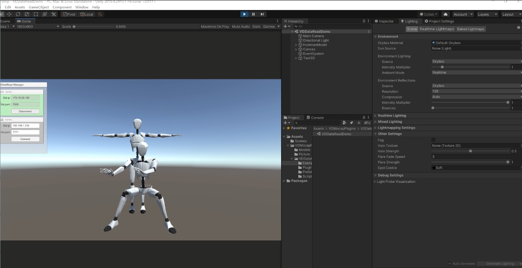Open the GameObject menu
The height and width of the screenshot is (268, 522).
[x=39, y=7]
